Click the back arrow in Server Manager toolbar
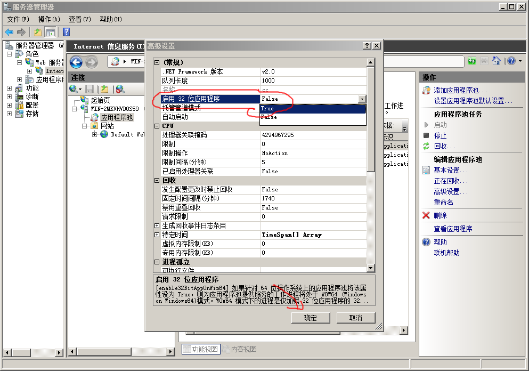This screenshot has width=529, height=371. coord(9,32)
